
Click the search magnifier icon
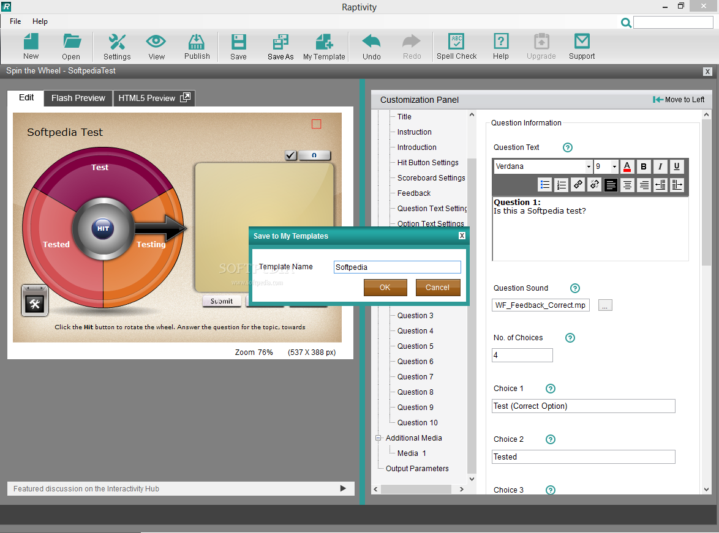[625, 22]
